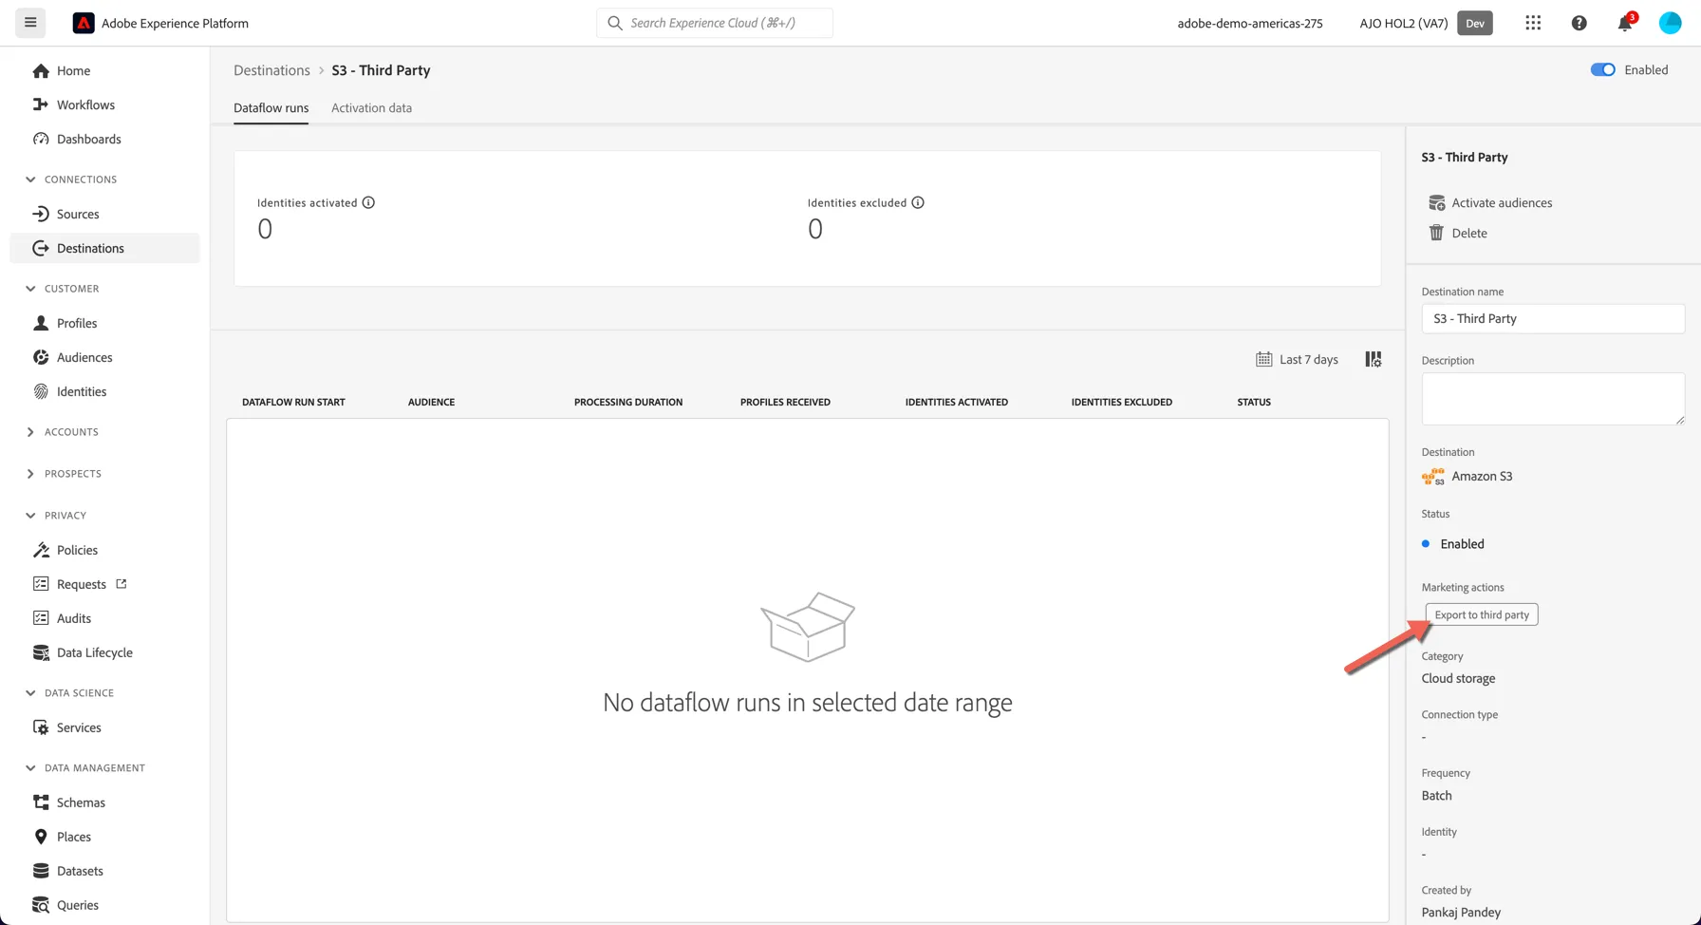The image size is (1701, 925).
Task: Toggle the Enabled destination switch
Action: coord(1603,69)
